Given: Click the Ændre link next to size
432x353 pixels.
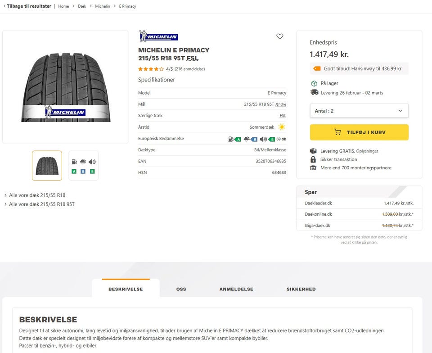Looking at the screenshot, I should coord(281,104).
